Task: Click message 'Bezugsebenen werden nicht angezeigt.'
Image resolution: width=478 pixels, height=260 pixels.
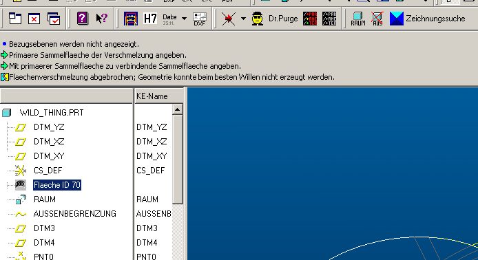Action: [74, 44]
